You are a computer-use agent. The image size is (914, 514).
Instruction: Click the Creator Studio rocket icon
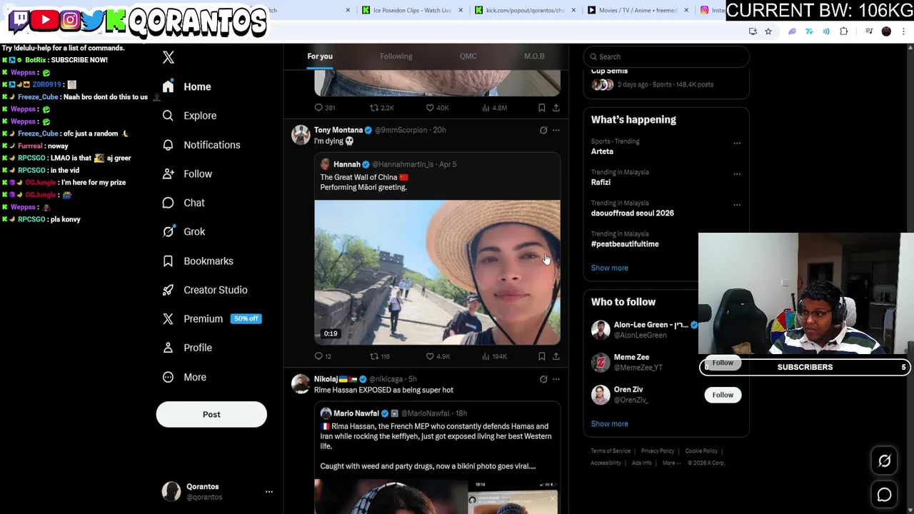point(168,290)
